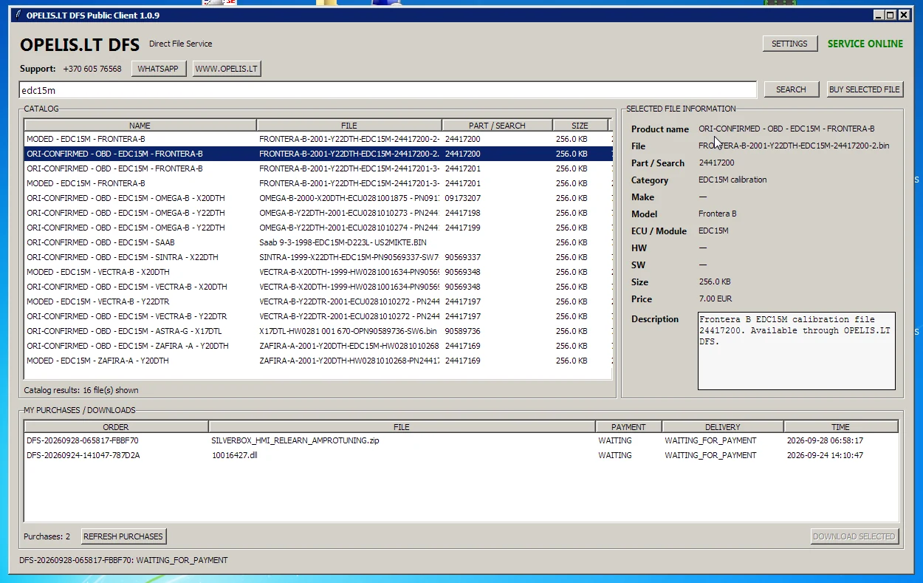Screen dimensions: 923x583
Task: Sort purchases by PAYMENT column header
Action: coord(628,427)
